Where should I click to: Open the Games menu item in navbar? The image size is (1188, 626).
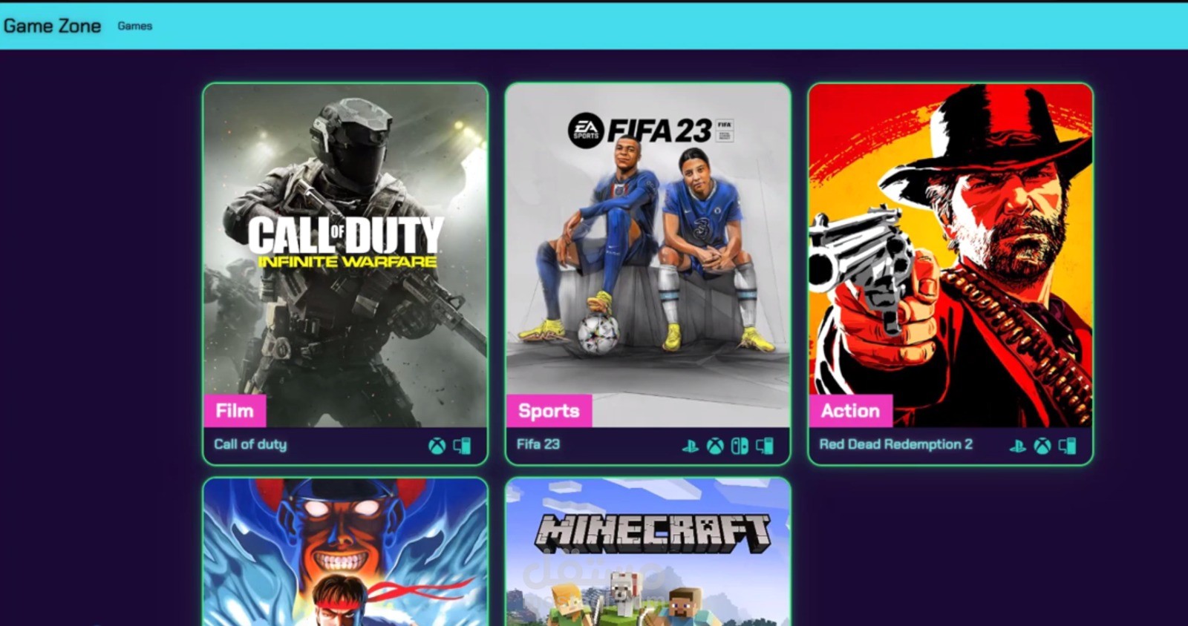pos(134,26)
